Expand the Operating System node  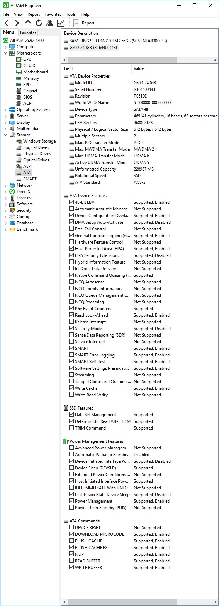[x=5, y=110]
